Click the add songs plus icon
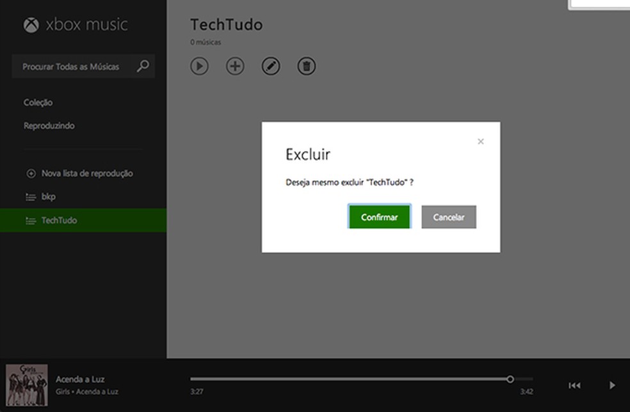 tap(235, 67)
